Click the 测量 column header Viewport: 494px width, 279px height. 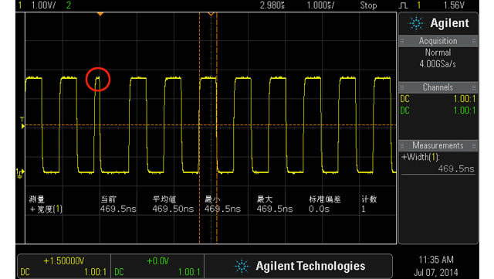click(37, 199)
